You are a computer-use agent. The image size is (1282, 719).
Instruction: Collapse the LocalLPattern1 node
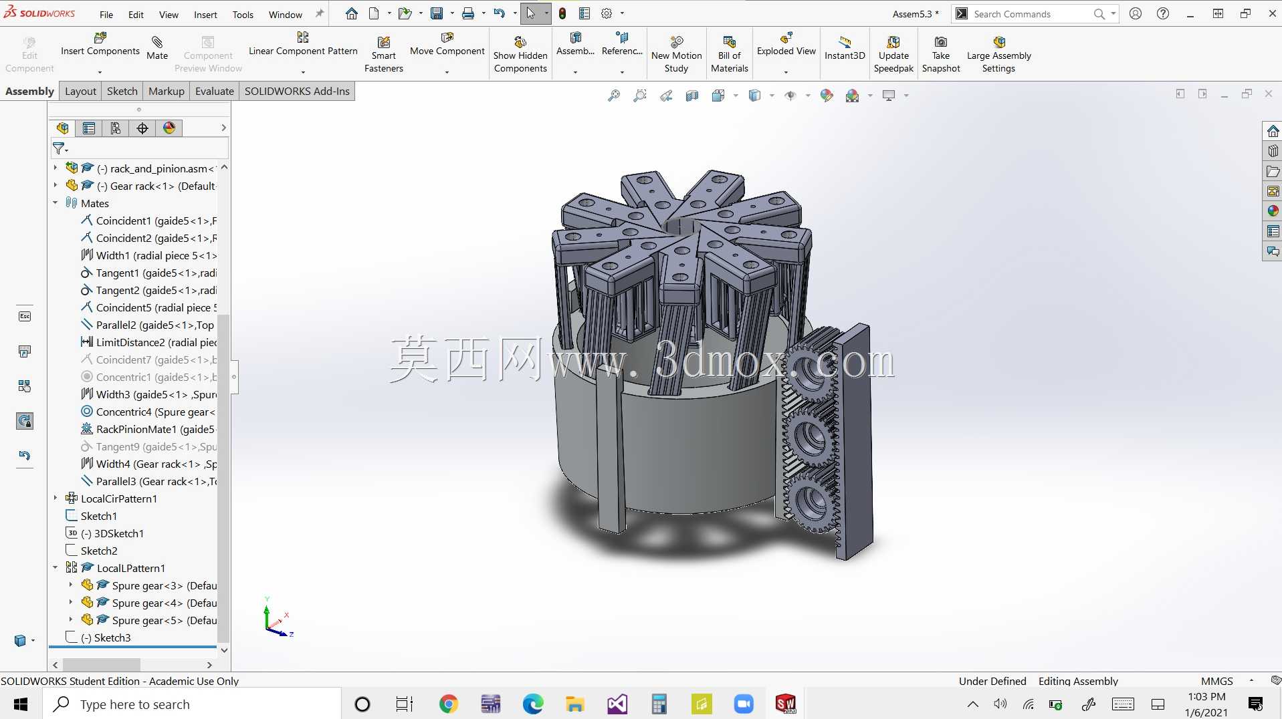[56, 568]
